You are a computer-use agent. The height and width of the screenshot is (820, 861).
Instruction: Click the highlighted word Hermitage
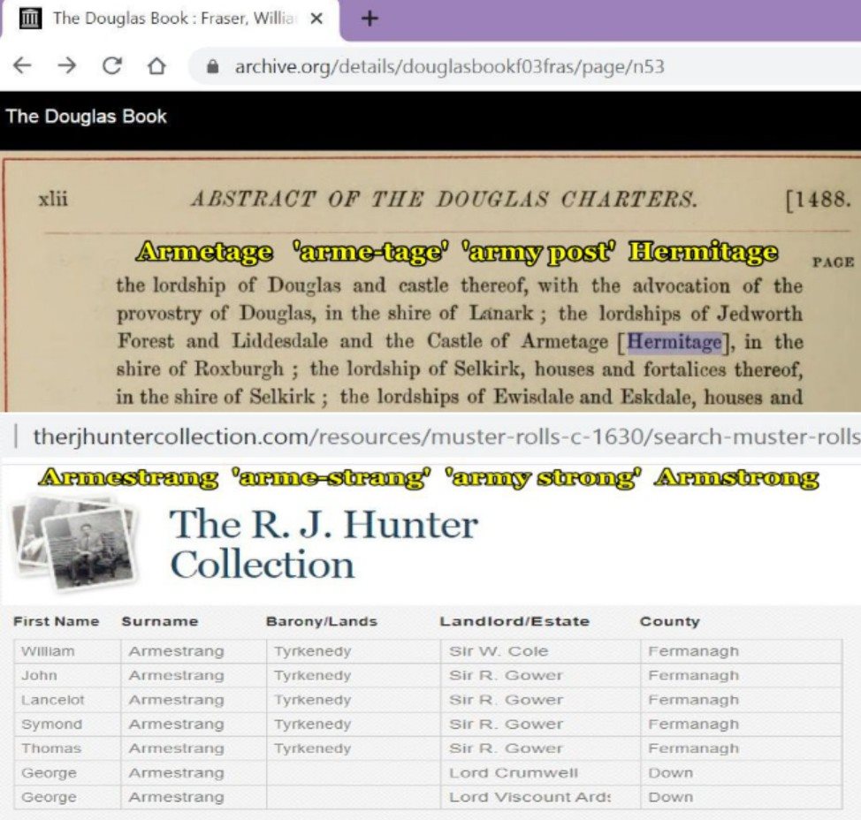tap(674, 342)
